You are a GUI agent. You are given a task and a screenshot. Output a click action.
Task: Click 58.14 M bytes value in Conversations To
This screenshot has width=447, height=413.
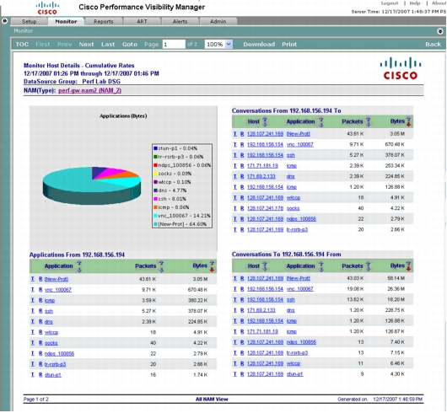pyautogui.click(x=396, y=278)
